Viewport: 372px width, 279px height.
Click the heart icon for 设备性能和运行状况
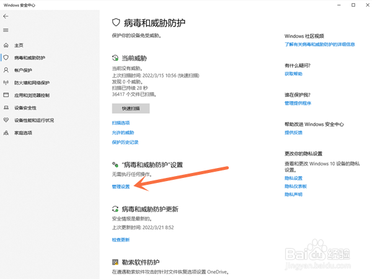point(6,120)
